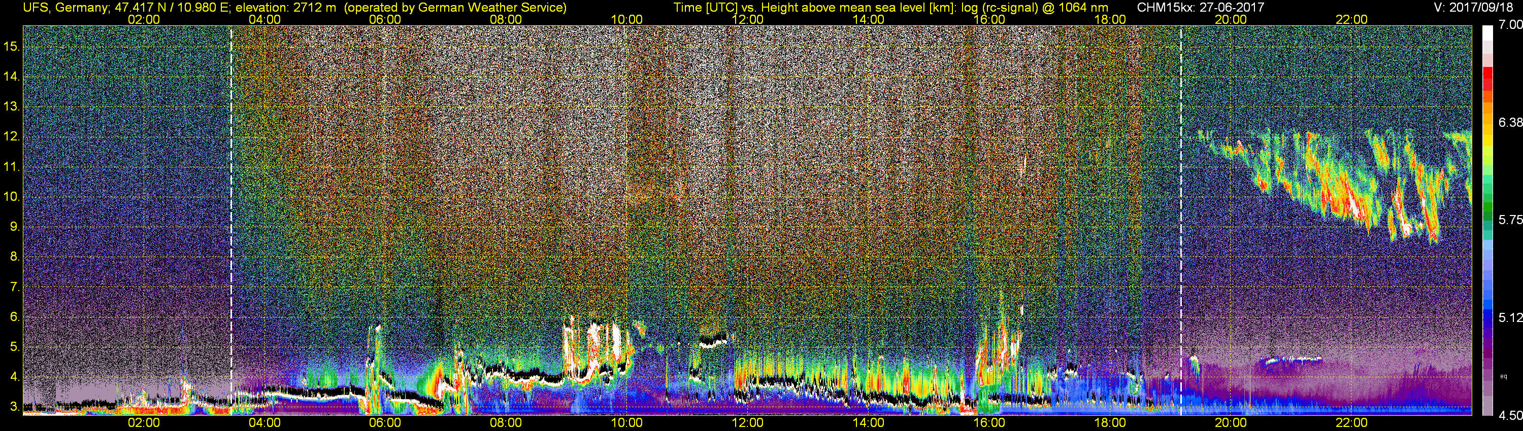Click the '8.' height axis label
Screen dimensions: 1523x431
(x=14, y=257)
